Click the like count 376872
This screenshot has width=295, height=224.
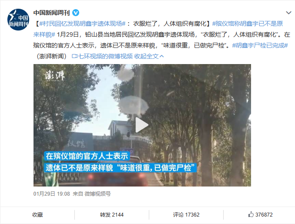pos(264,214)
